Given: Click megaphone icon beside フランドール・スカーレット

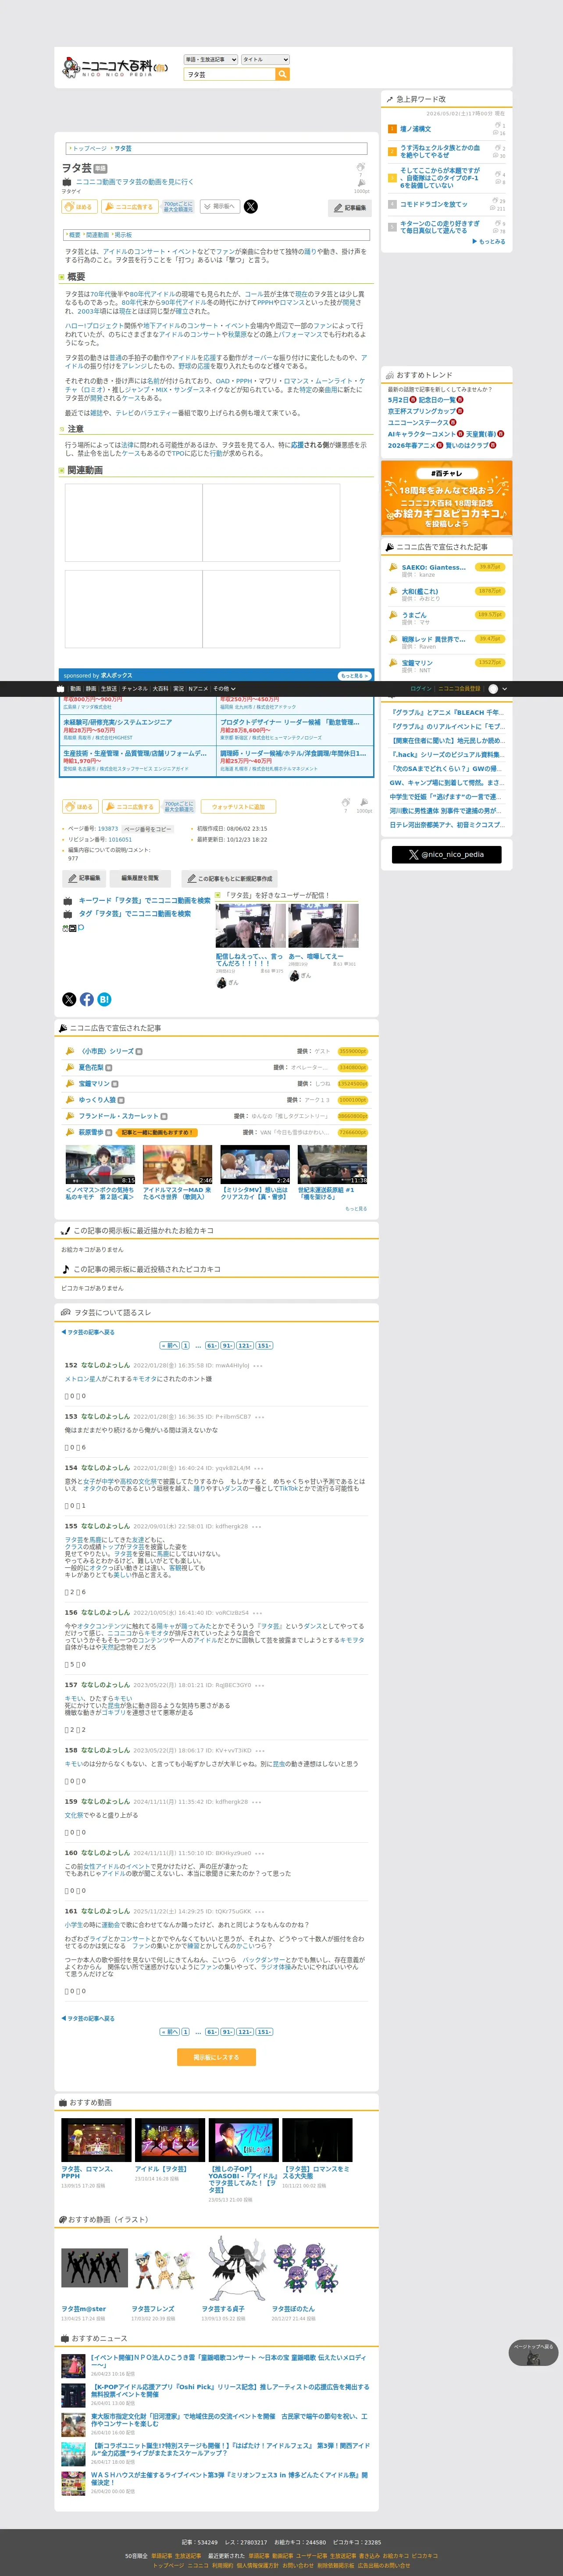Looking at the screenshot, I should point(70,1116).
